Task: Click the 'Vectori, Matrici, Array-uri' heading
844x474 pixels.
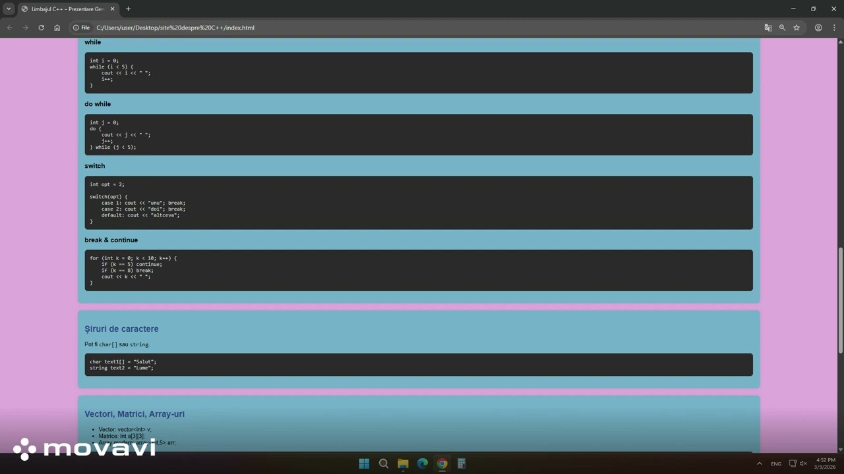Action: click(x=135, y=414)
